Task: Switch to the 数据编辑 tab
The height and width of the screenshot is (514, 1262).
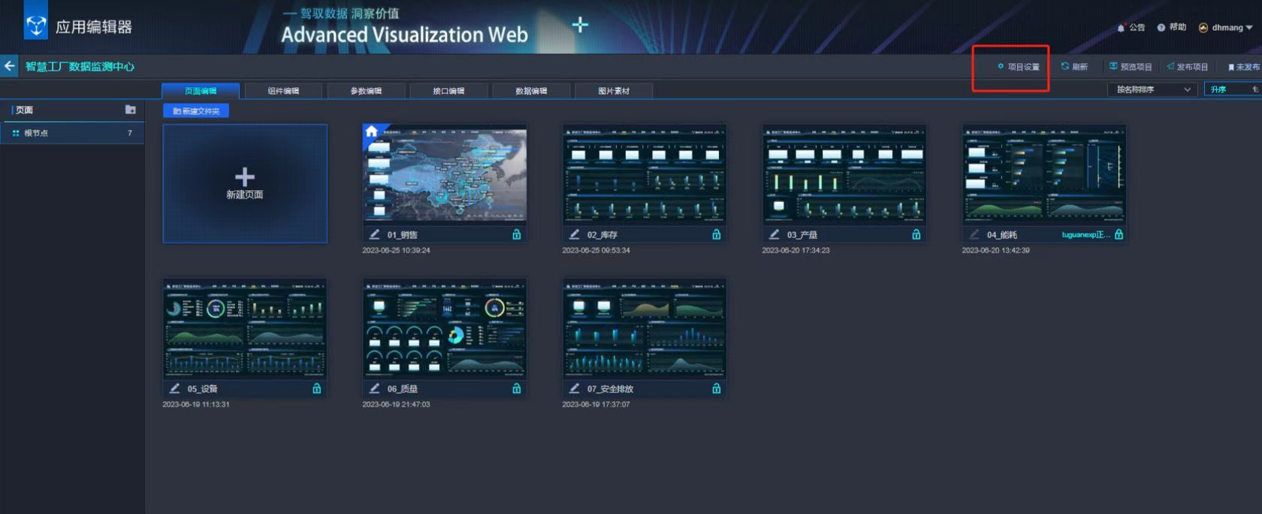Action: pos(531,91)
